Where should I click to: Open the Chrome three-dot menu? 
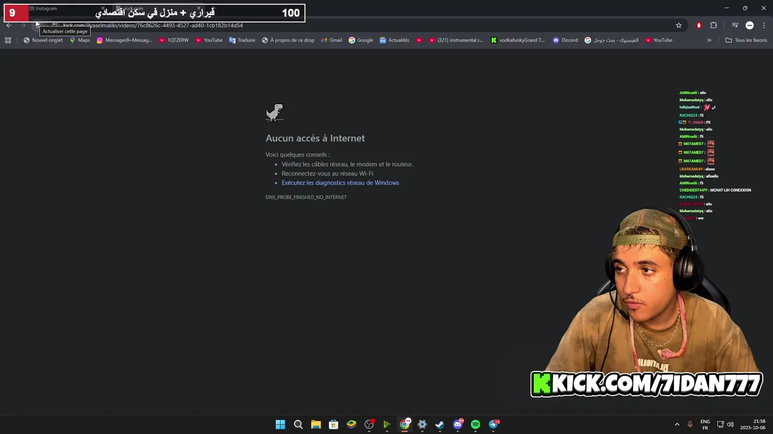(765, 25)
